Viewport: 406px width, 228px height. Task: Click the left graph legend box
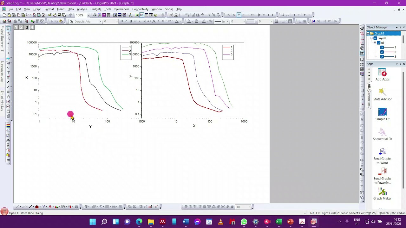tap(126, 52)
